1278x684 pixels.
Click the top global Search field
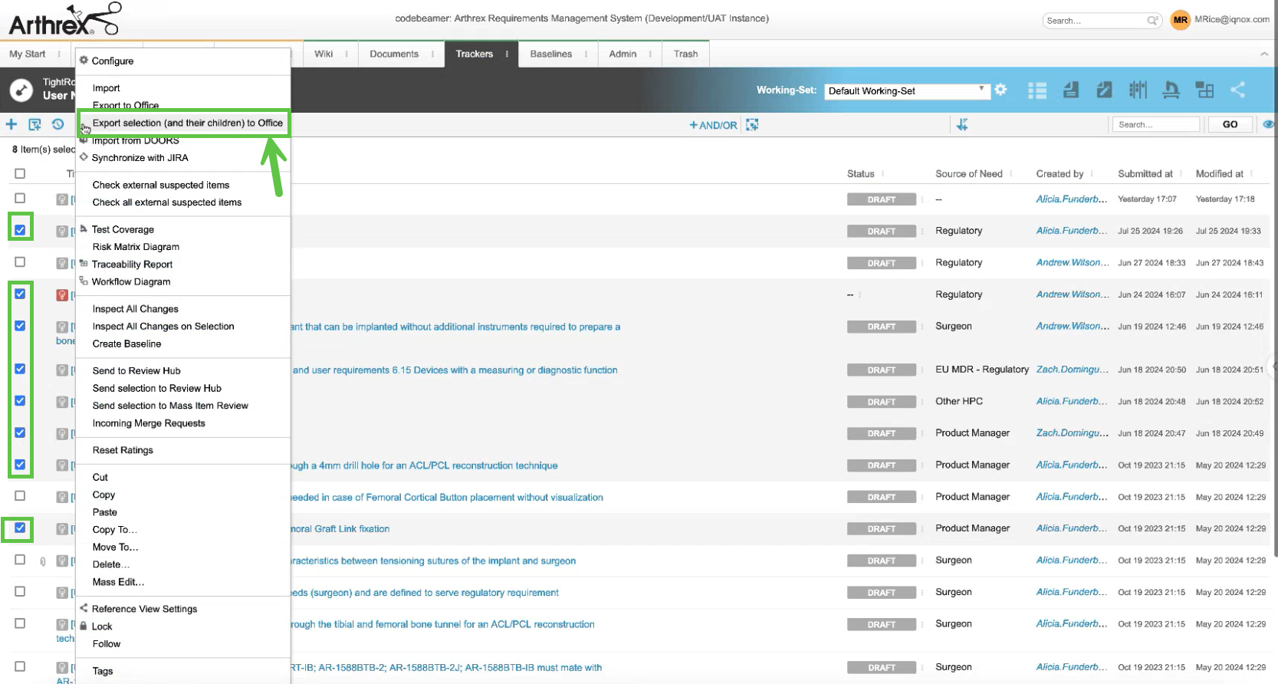pyautogui.click(x=1095, y=21)
